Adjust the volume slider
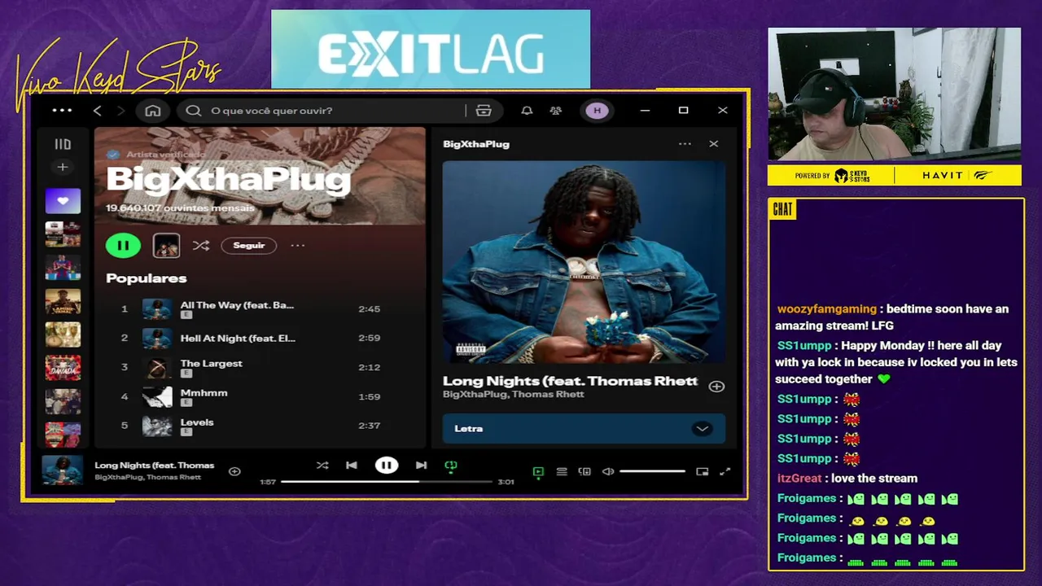 point(652,471)
